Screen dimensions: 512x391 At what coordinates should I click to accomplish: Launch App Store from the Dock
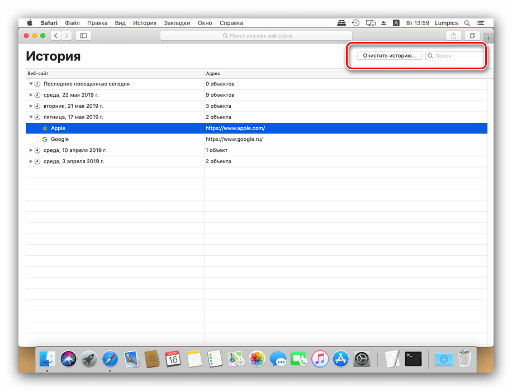[340, 359]
